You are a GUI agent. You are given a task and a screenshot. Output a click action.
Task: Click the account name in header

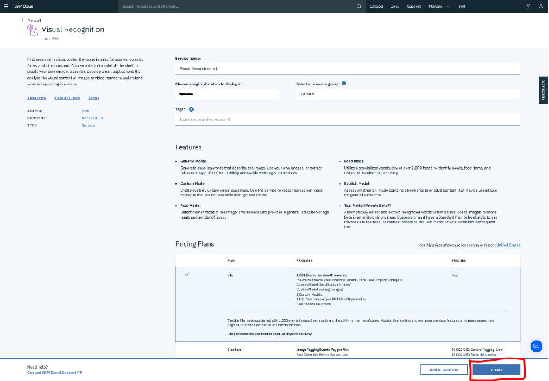[462, 7]
